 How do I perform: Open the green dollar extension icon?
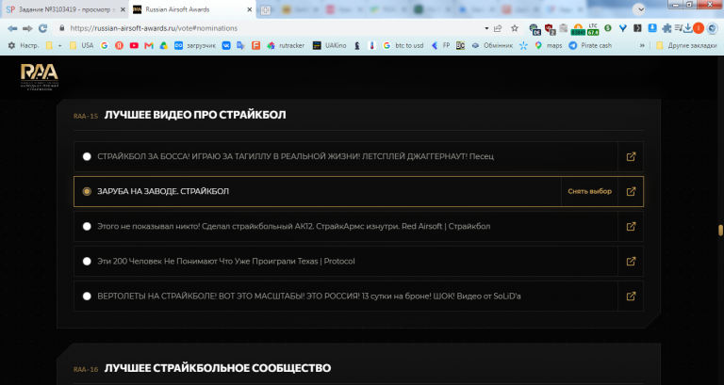[x=608, y=28]
